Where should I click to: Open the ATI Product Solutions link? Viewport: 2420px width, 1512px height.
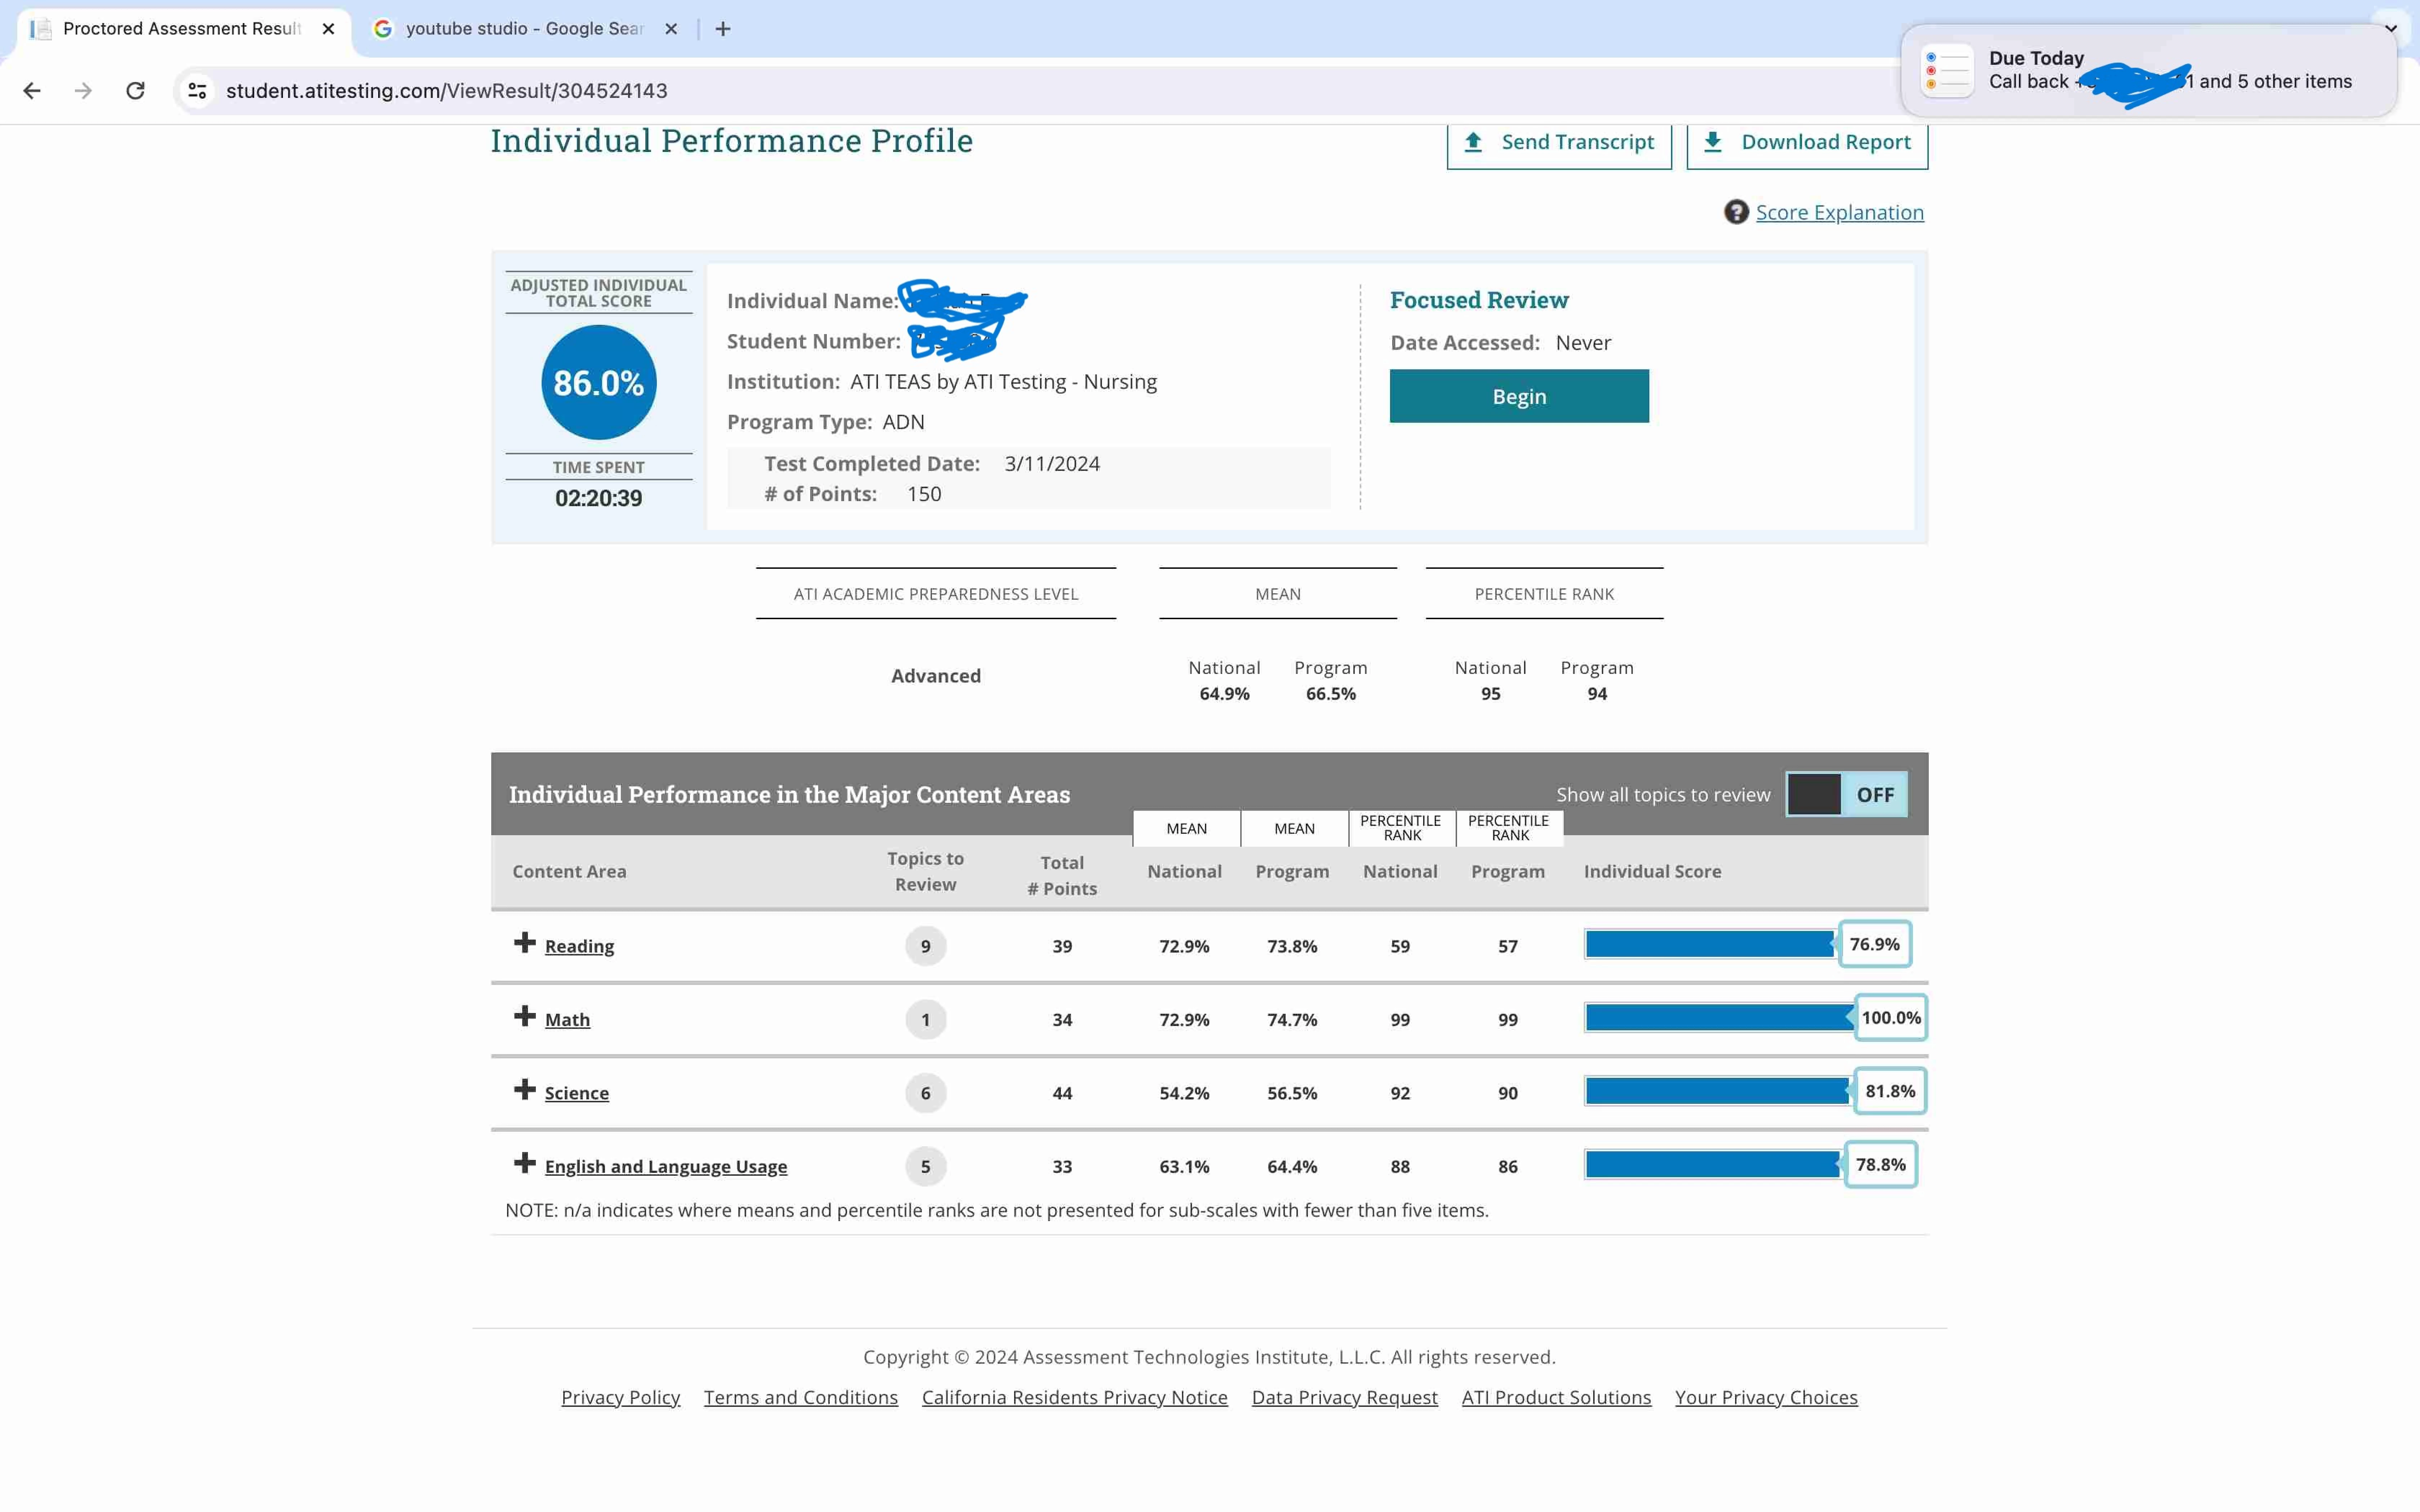point(1557,1397)
